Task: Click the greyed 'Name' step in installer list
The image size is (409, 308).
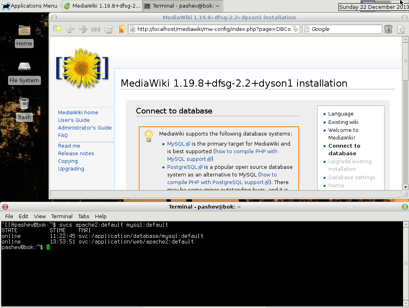Action: pyautogui.click(x=336, y=185)
